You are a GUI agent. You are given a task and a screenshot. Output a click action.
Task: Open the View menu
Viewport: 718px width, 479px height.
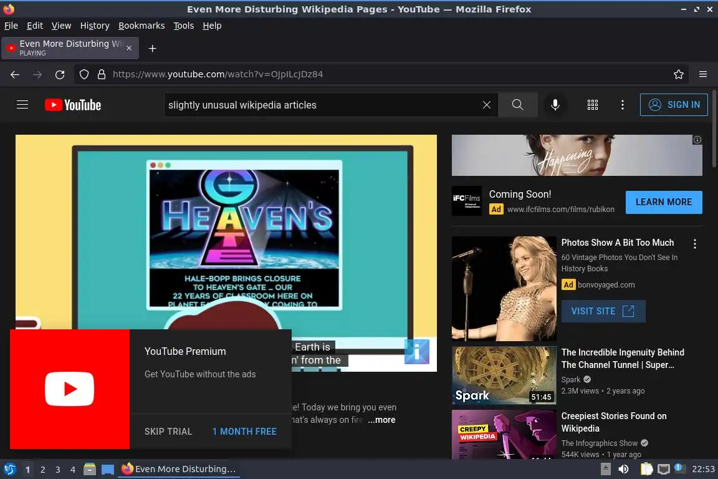(61, 26)
